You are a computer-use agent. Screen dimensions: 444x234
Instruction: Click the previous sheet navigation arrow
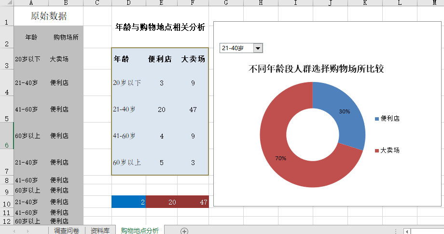pyautogui.click(x=14, y=231)
